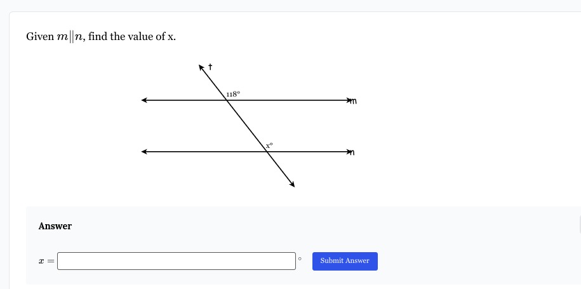The image size is (581, 289).
Task: Click the 'find the value of x' text
Action: point(132,37)
